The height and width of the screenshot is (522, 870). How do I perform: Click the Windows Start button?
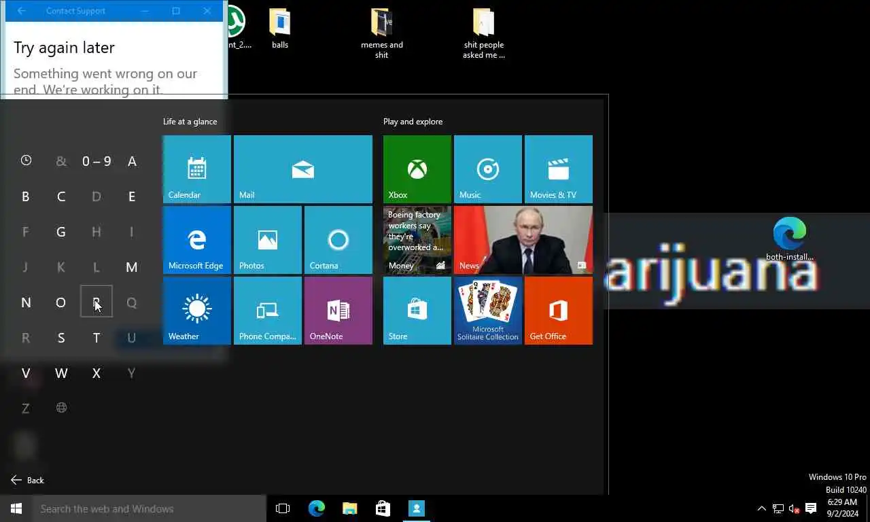(16, 508)
